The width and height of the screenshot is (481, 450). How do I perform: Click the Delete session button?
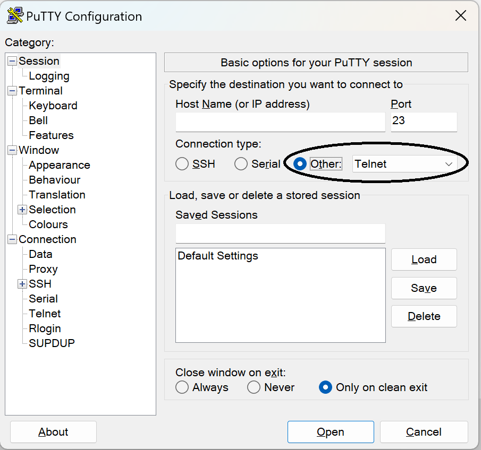(x=424, y=316)
